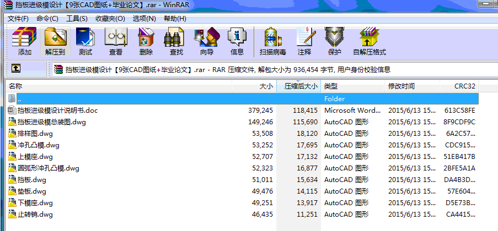Image resolution: width=498 pixels, height=231 pixels.
Task: Go up one level with arrow button
Action: (16, 68)
